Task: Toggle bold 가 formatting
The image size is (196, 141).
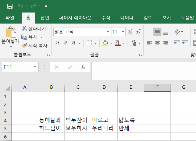Action: pyautogui.click(x=57, y=43)
